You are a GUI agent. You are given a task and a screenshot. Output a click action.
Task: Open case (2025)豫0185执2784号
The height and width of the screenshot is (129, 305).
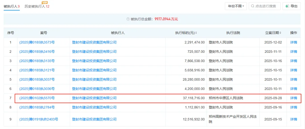click(x=37, y=107)
